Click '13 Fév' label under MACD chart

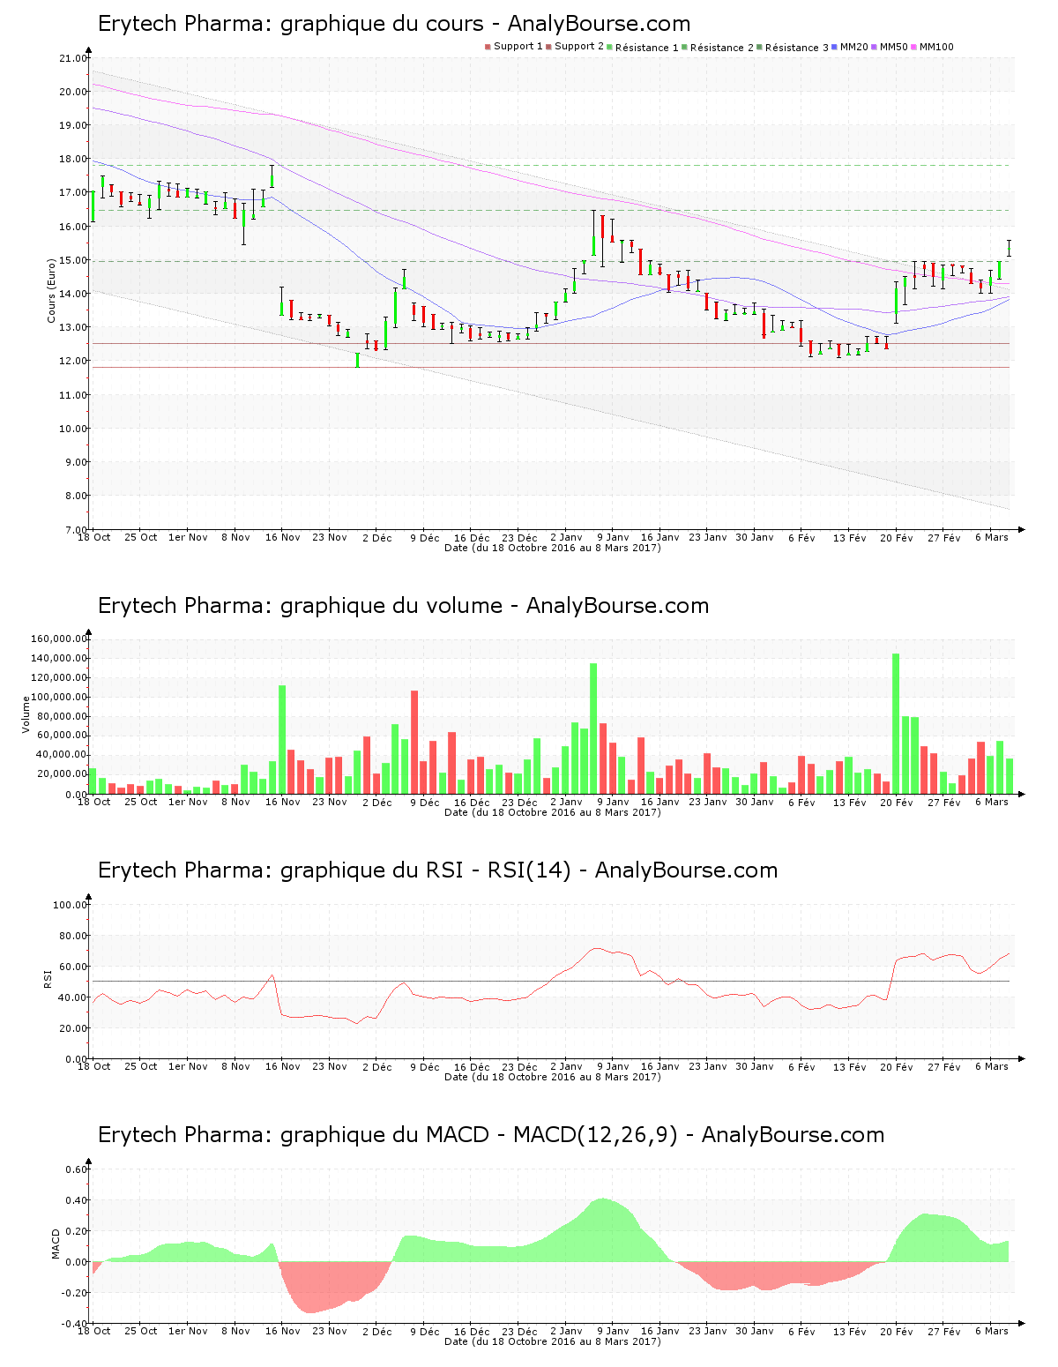[x=850, y=1331]
